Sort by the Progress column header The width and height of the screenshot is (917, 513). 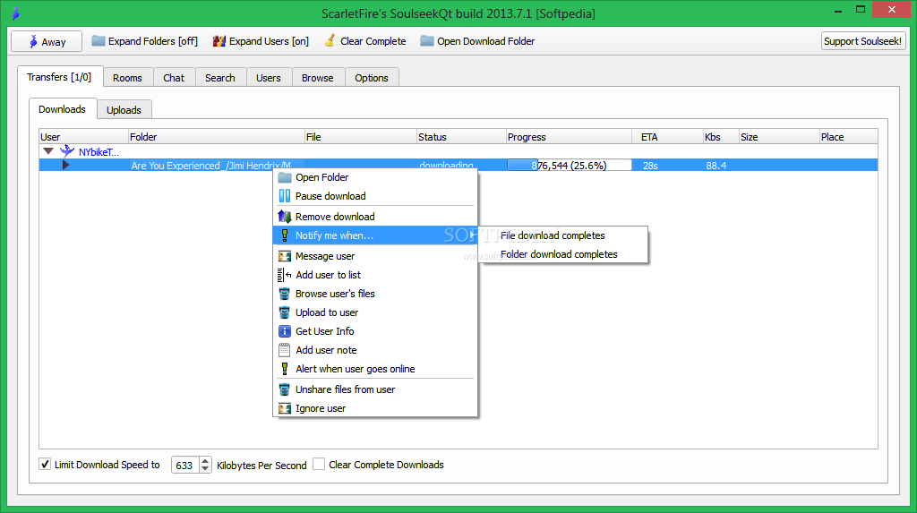[569, 137]
